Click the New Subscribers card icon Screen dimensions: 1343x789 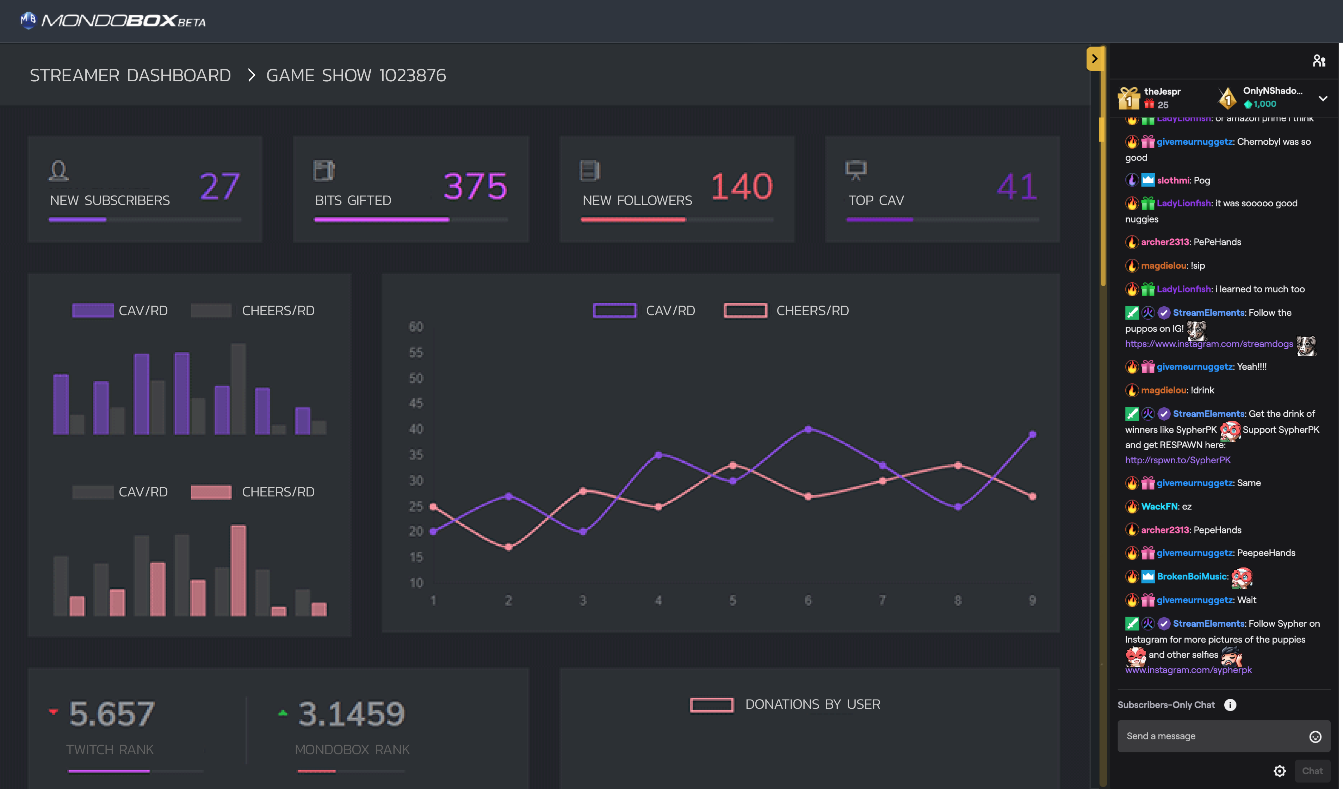pyautogui.click(x=58, y=170)
